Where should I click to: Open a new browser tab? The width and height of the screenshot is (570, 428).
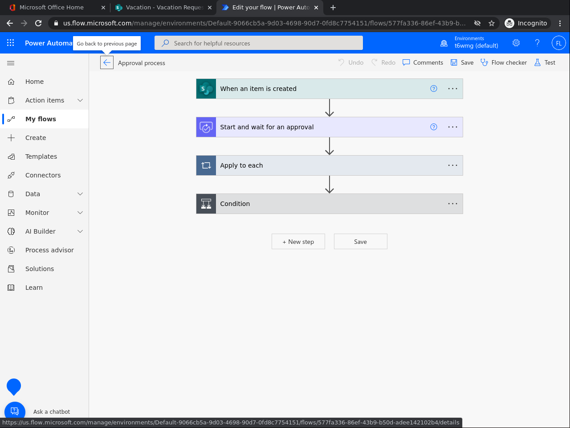pos(333,8)
